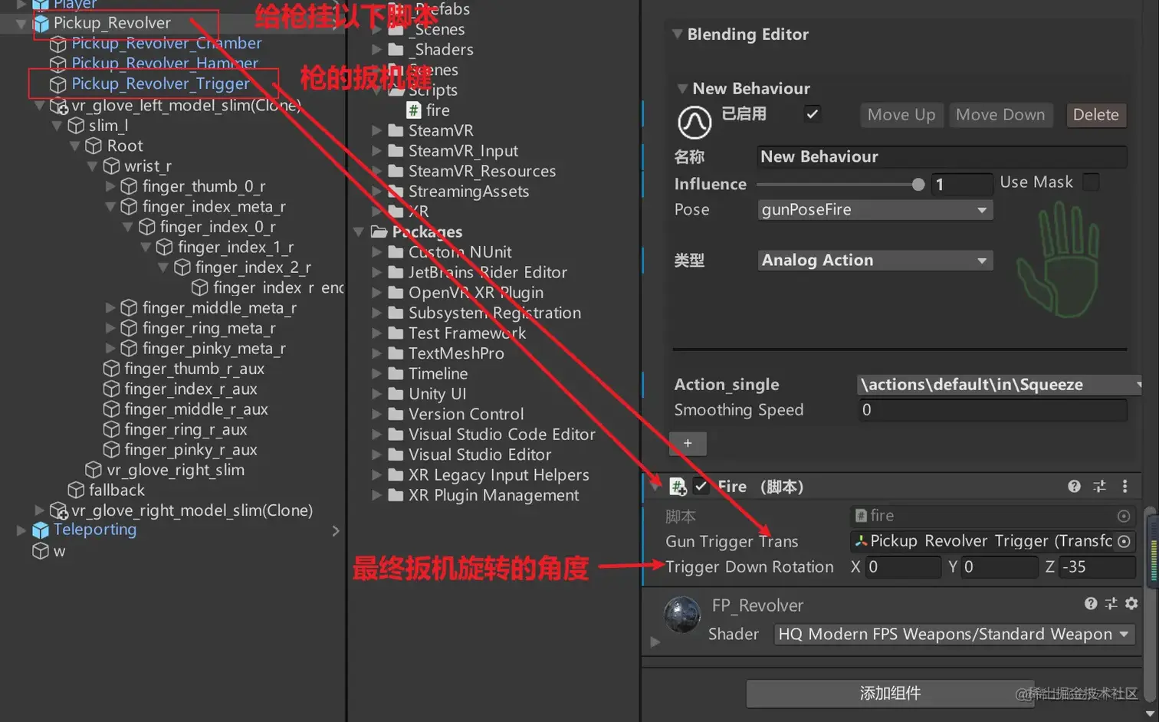The image size is (1159, 722).
Task: Open the Shader selection dropdown
Action: [954, 635]
